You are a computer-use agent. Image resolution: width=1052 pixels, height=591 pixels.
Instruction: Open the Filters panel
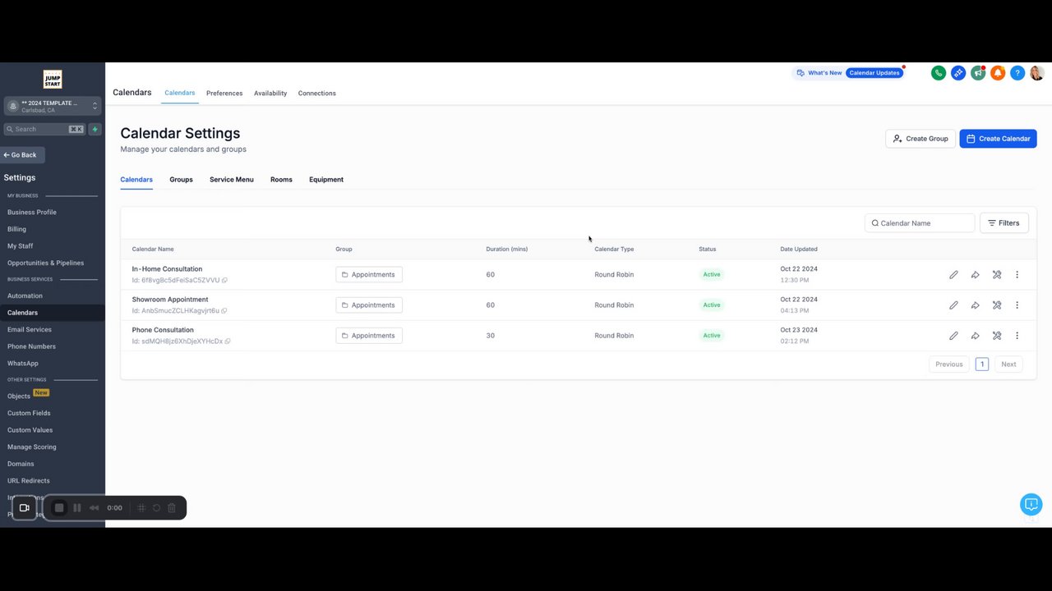(1004, 223)
